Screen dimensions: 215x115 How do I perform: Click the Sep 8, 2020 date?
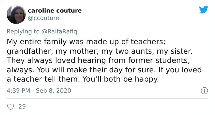pos(53,91)
